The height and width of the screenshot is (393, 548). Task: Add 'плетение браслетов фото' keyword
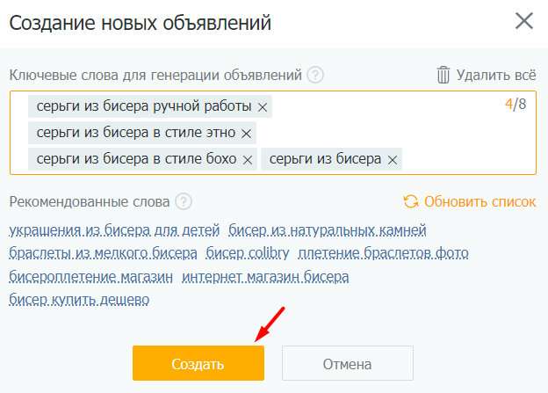coord(383,254)
